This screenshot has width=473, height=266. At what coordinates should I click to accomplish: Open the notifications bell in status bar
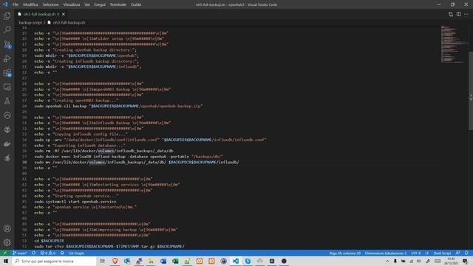[466, 253]
